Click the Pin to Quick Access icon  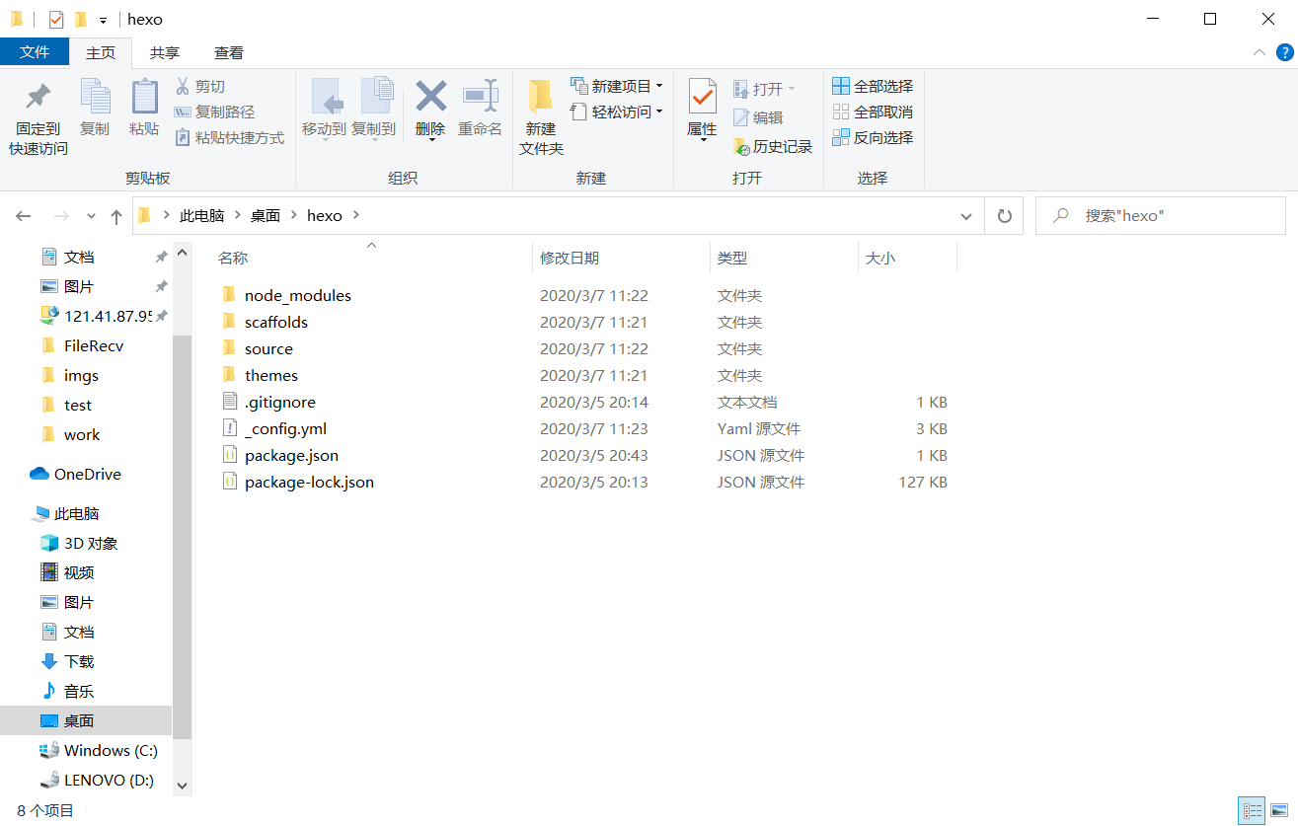[38, 98]
